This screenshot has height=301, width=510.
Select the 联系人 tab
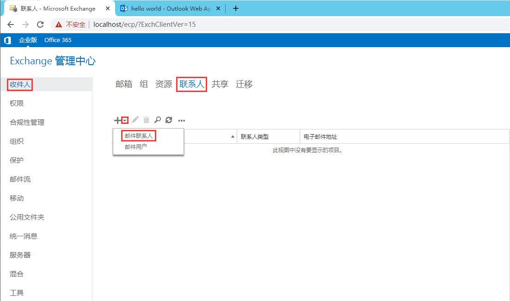pyautogui.click(x=191, y=84)
